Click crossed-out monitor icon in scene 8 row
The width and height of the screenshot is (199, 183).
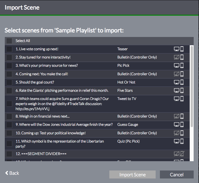tap(177, 116)
